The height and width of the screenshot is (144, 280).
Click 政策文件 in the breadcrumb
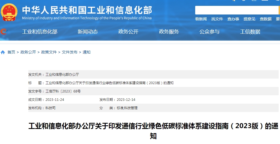[x=49, y=52]
